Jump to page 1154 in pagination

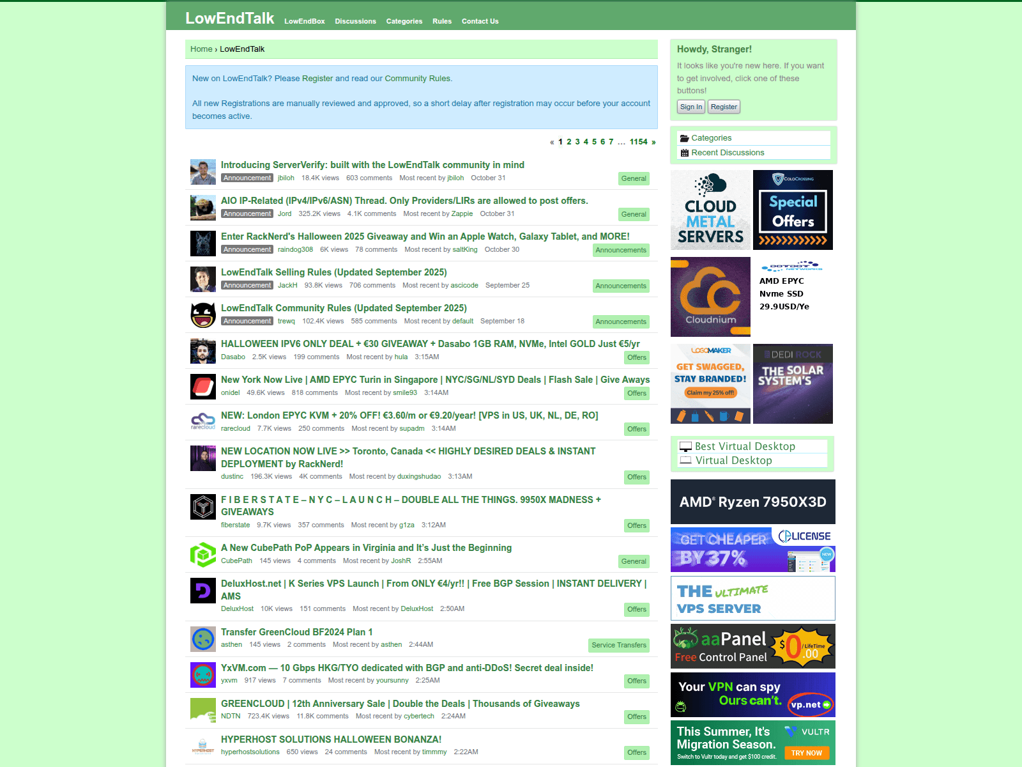(638, 142)
